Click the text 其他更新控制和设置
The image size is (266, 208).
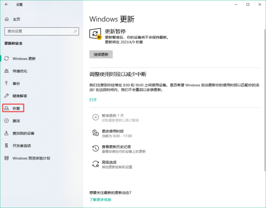[x=117, y=167]
